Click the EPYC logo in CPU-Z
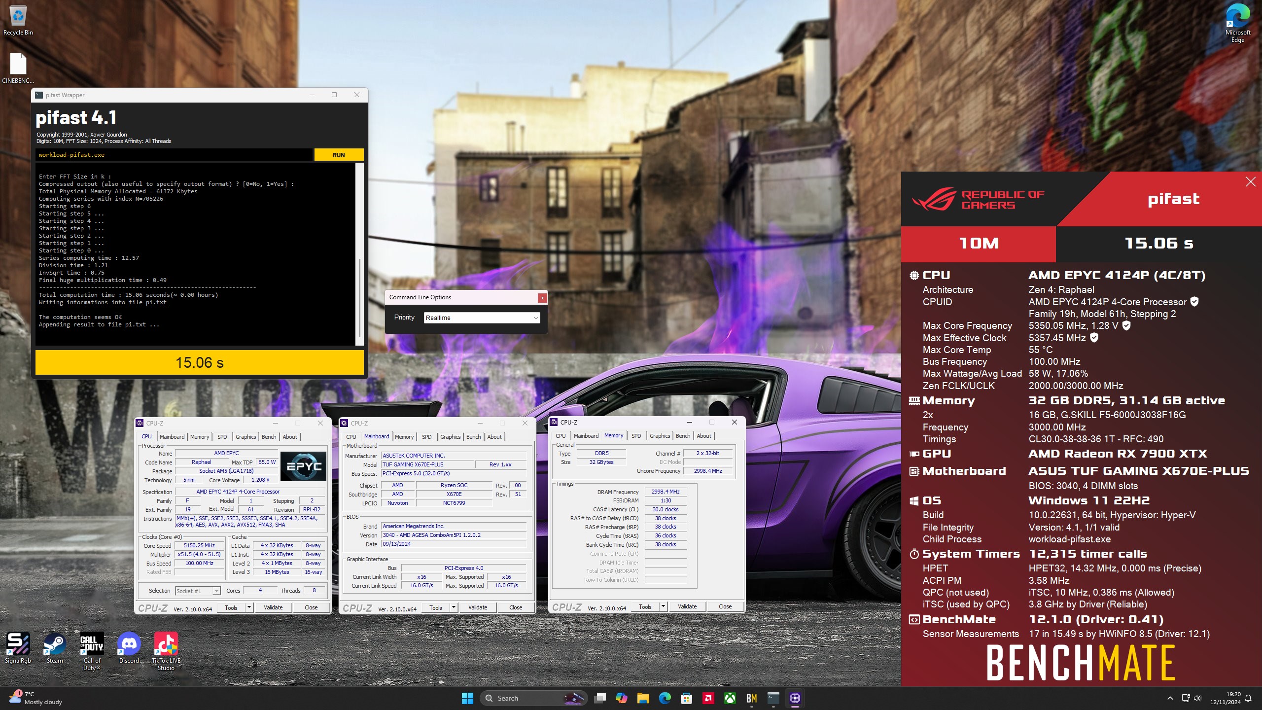 pyautogui.click(x=303, y=466)
